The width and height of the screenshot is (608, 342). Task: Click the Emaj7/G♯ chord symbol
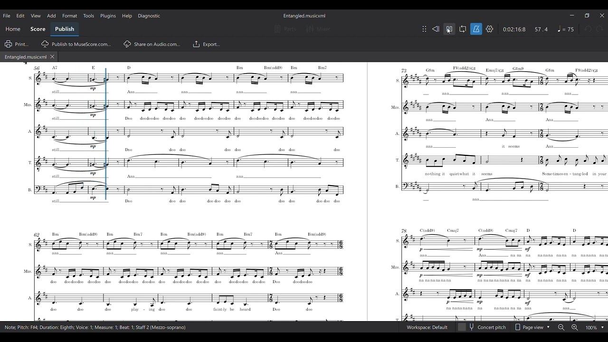tap(494, 70)
